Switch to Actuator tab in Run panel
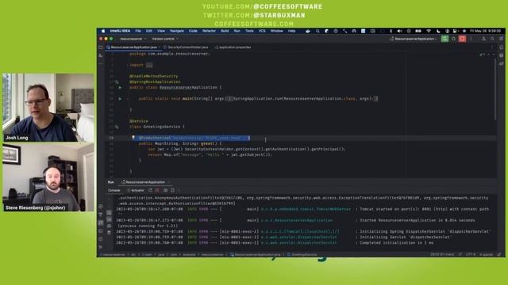Viewport: 508px width, 285px height. pyautogui.click(x=136, y=190)
